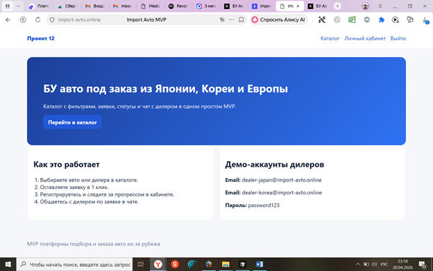Image resolution: width=433 pixels, height=271 pixels.
Task: Open a new tab with the plus button
Action: coord(337,6)
